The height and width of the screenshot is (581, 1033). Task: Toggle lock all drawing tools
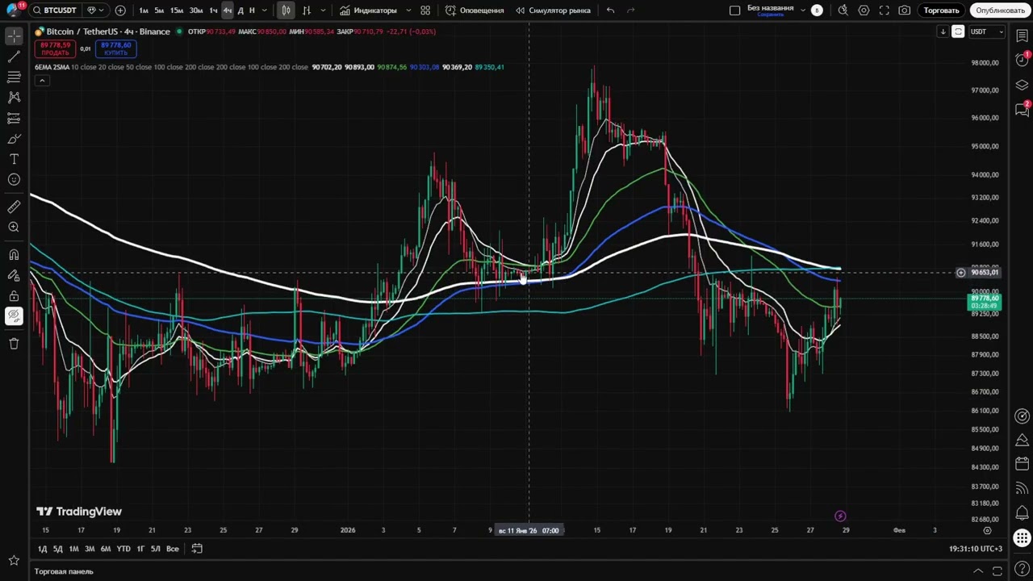(x=14, y=295)
